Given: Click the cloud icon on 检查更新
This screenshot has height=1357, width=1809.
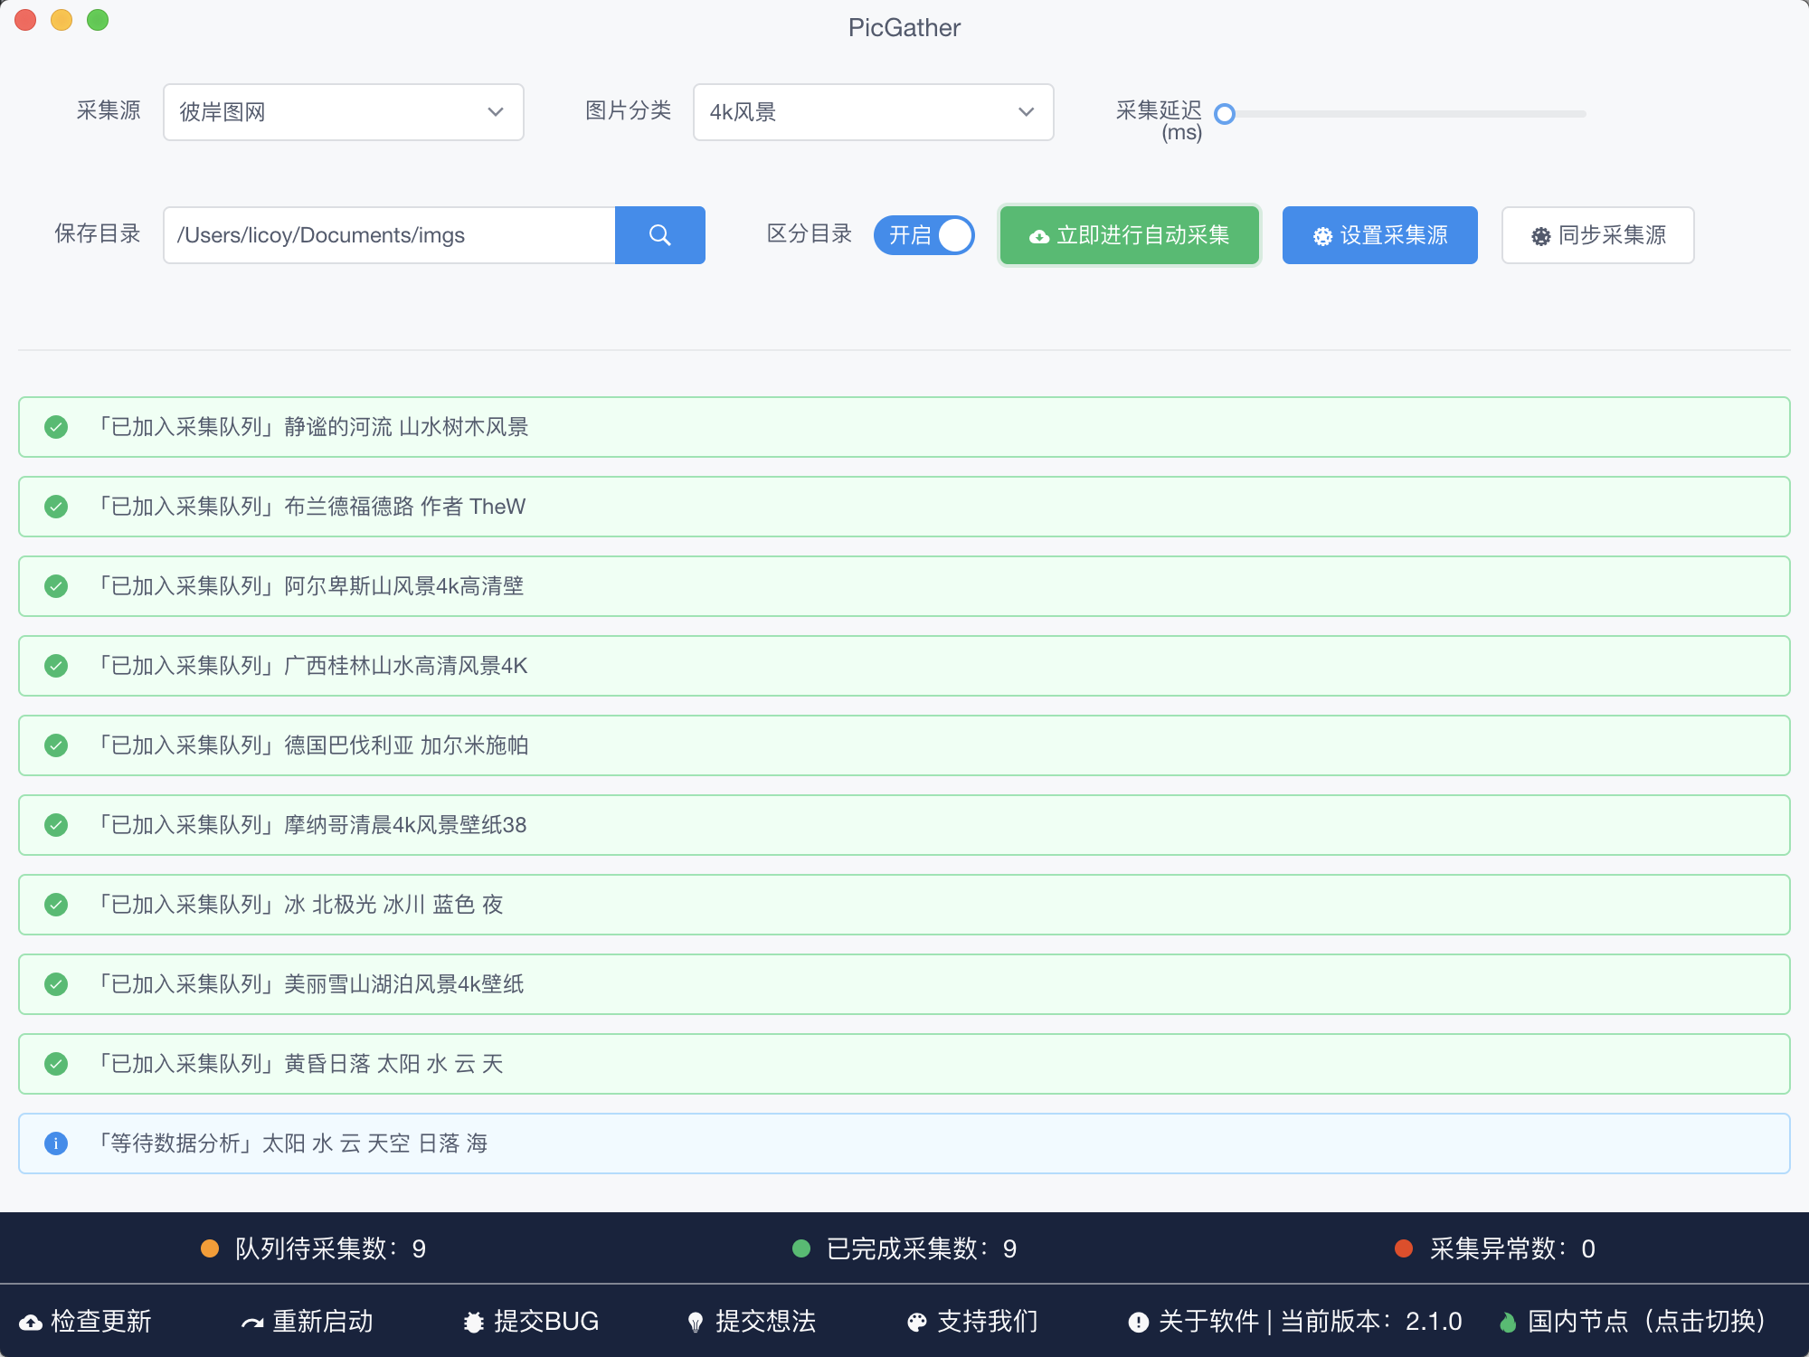Looking at the screenshot, I should click(31, 1323).
